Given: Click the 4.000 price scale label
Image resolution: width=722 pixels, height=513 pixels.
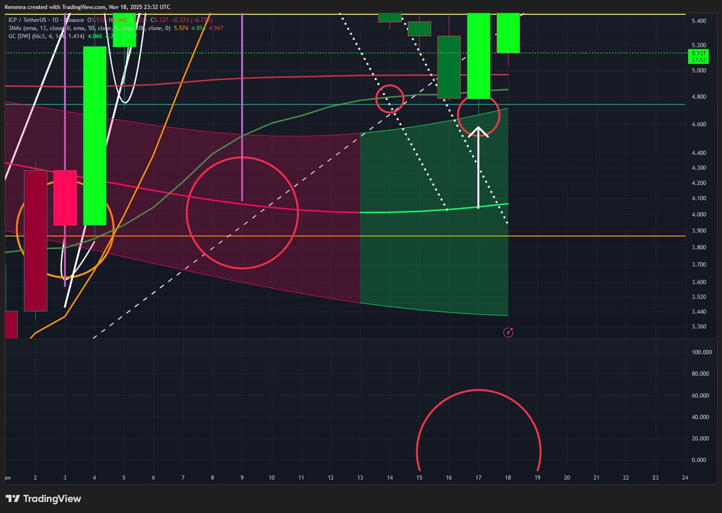Looking at the screenshot, I should tap(698, 214).
